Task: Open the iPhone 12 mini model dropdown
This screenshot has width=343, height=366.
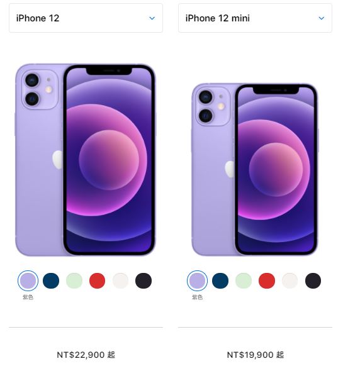Action: click(x=255, y=18)
